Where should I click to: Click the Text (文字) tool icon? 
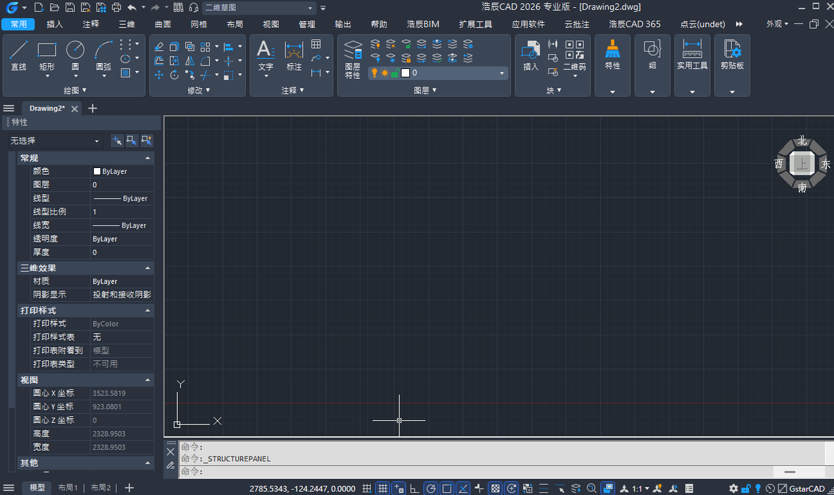point(265,55)
